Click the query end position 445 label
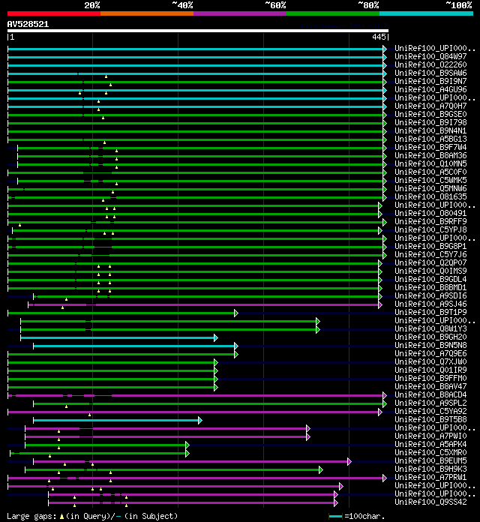The height and width of the screenshot is (522, 480). point(379,37)
